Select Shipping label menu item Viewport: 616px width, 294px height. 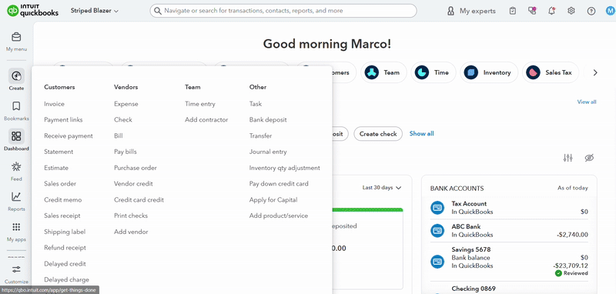pyautogui.click(x=65, y=232)
